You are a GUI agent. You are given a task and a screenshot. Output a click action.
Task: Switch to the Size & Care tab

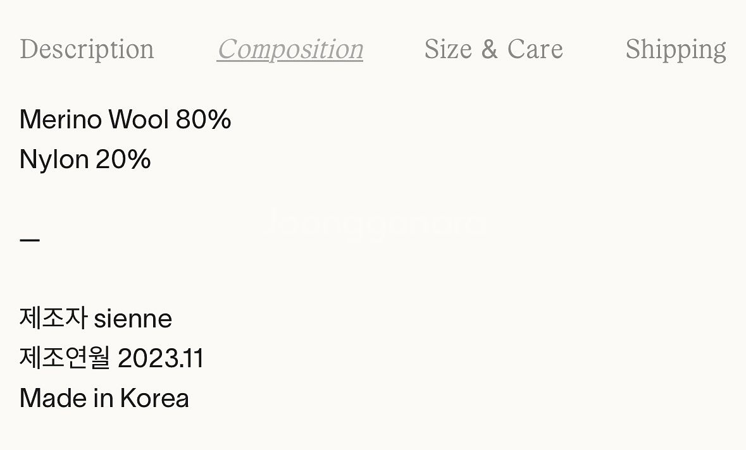[493, 49]
